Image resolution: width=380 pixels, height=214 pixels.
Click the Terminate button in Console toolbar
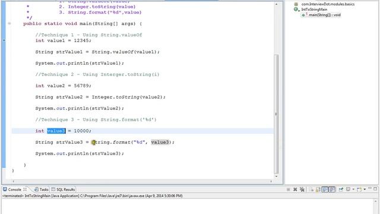[x=288, y=190]
